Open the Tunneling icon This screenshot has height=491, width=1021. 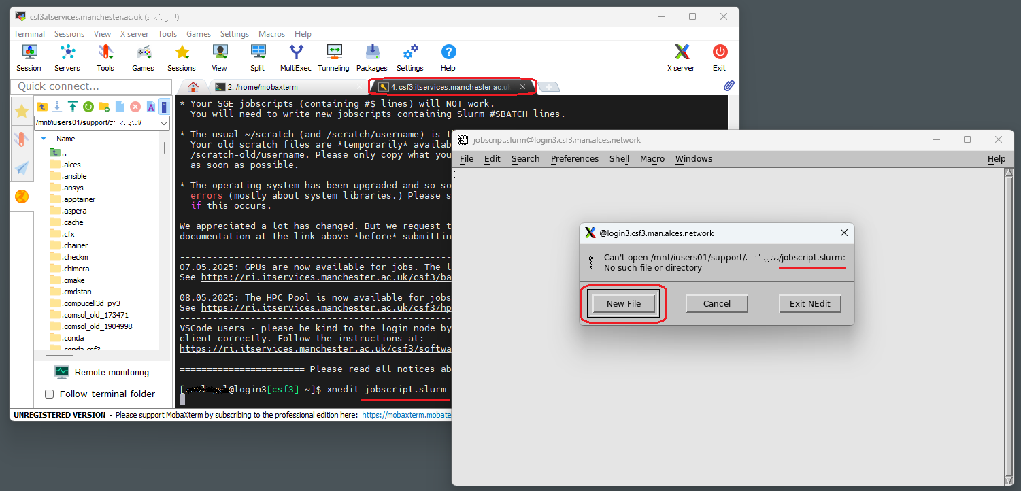click(333, 58)
